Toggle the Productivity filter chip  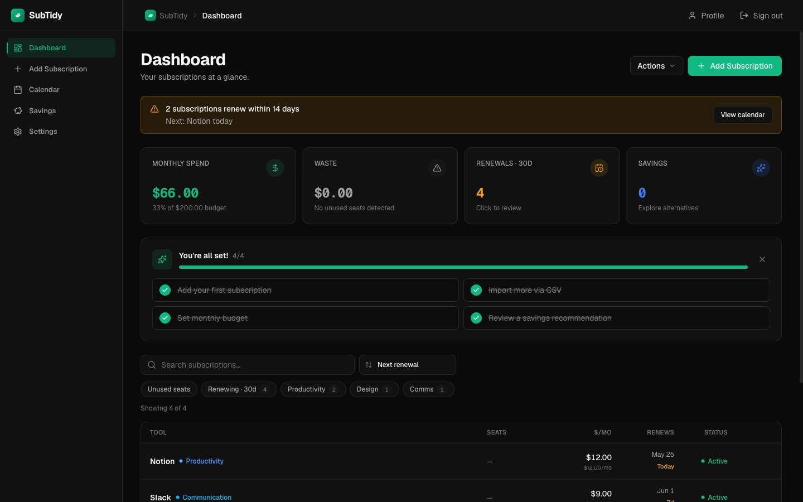pyautogui.click(x=313, y=389)
